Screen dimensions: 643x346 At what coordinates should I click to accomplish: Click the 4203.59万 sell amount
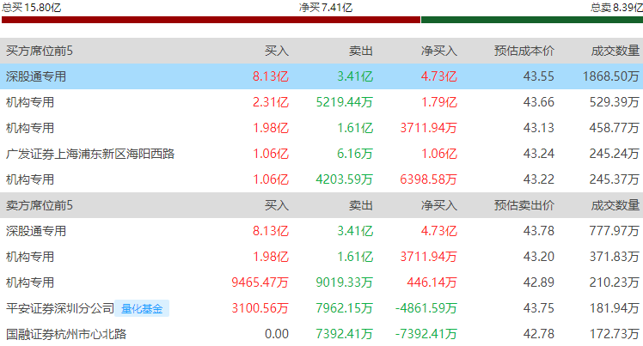pos(344,179)
